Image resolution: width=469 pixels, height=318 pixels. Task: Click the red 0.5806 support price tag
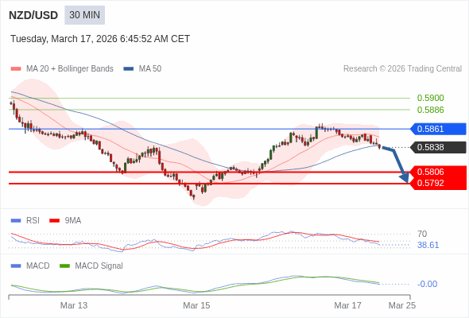click(438, 172)
